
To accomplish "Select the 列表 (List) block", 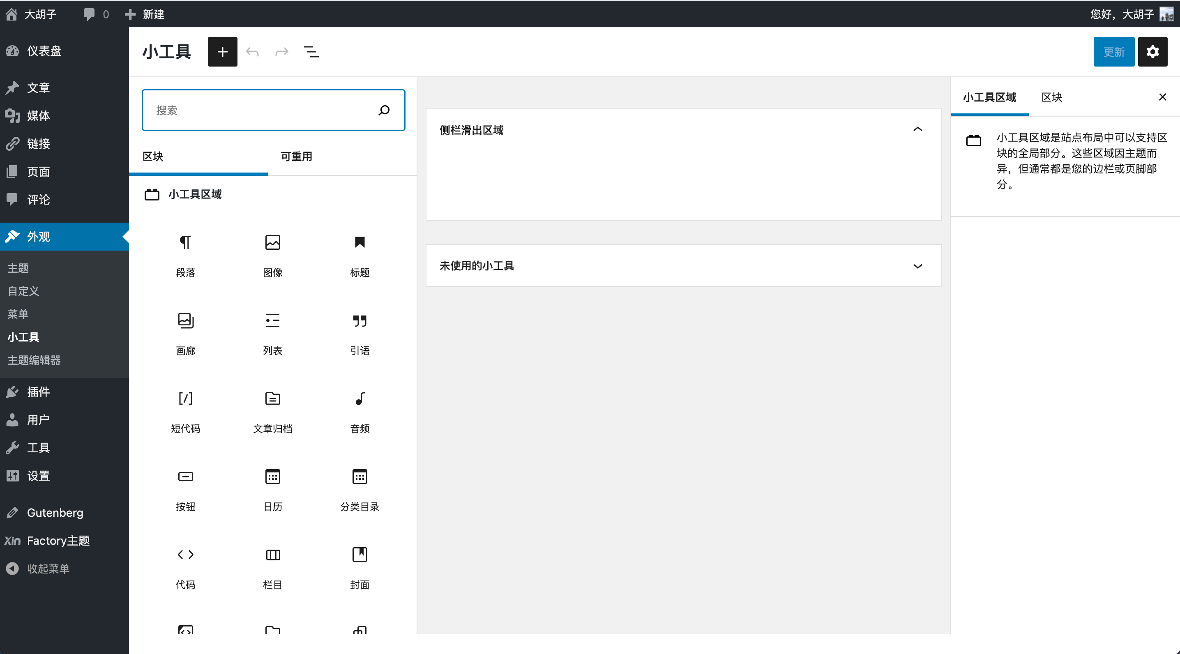I will (x=273, y=332).
